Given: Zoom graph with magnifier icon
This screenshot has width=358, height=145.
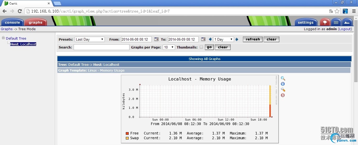Looking at the screenshot, I should pyautogui.click(x=283, y=78).
